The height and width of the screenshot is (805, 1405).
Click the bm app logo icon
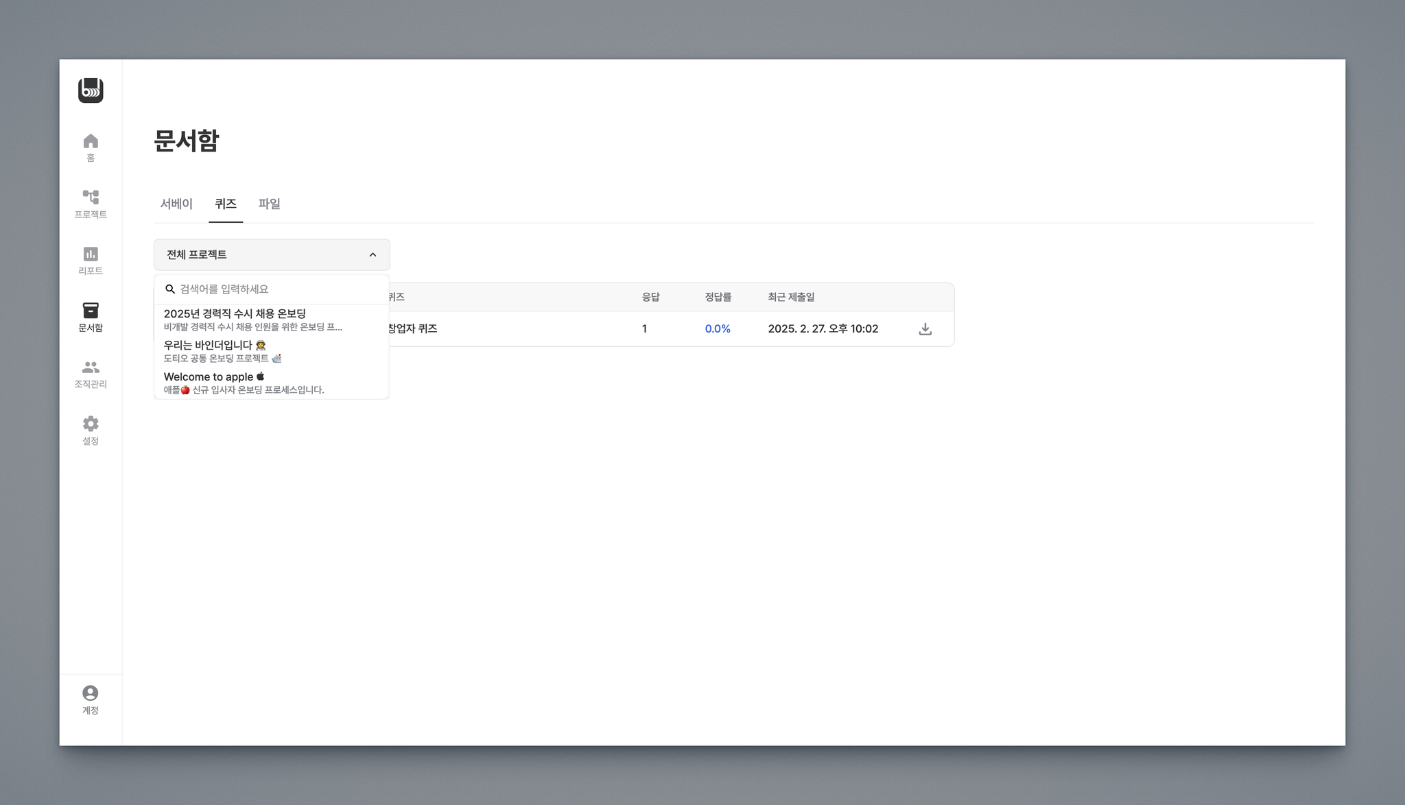pos(91,91)
